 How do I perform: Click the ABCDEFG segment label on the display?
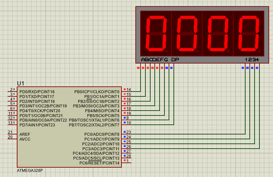[154, 60]
